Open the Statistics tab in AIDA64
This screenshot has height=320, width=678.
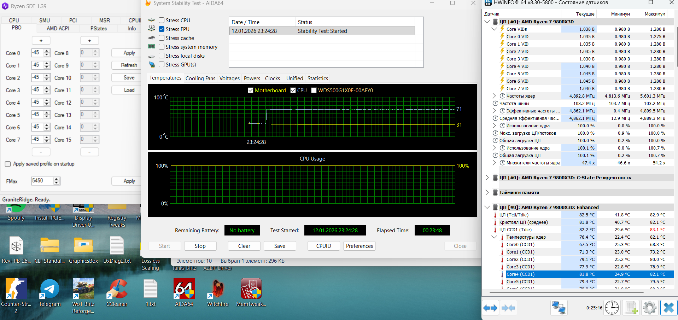pos(318,78)
